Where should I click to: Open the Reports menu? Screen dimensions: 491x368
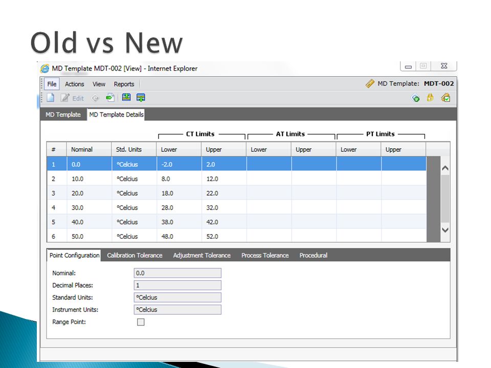click(124, 84)
